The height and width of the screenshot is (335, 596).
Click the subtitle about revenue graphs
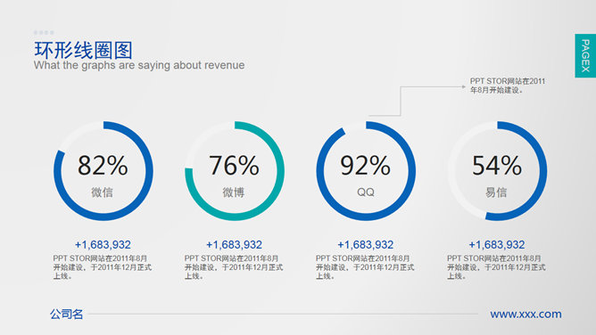tap(139, 65)
